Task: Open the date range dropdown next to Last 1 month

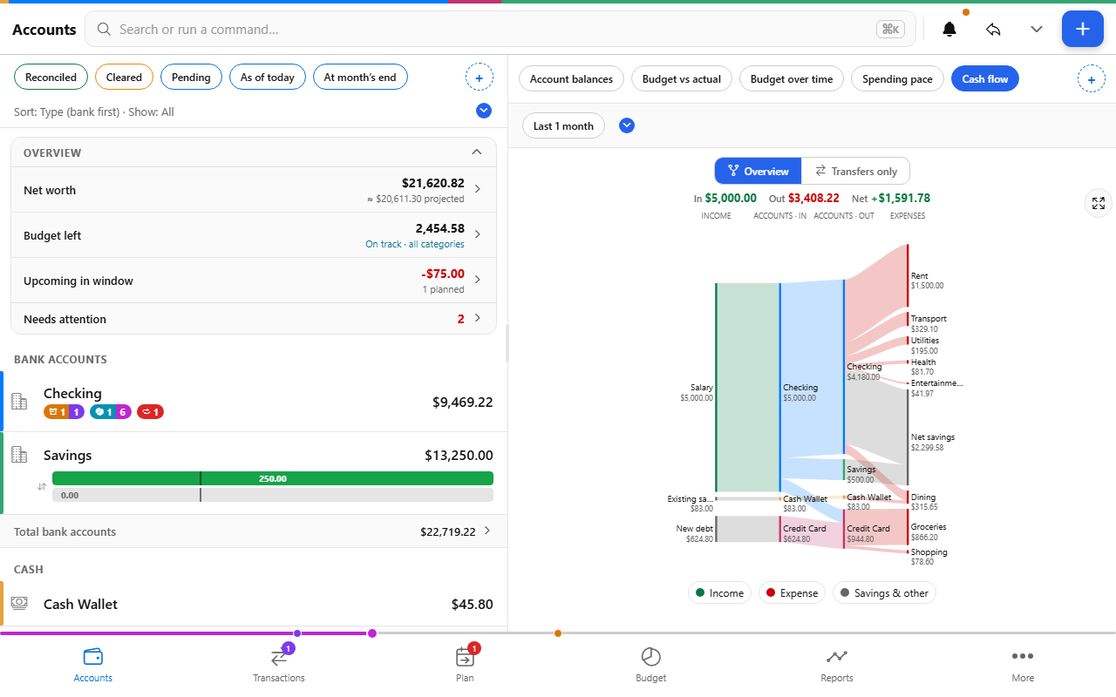Action: click(x=627, y=125)
